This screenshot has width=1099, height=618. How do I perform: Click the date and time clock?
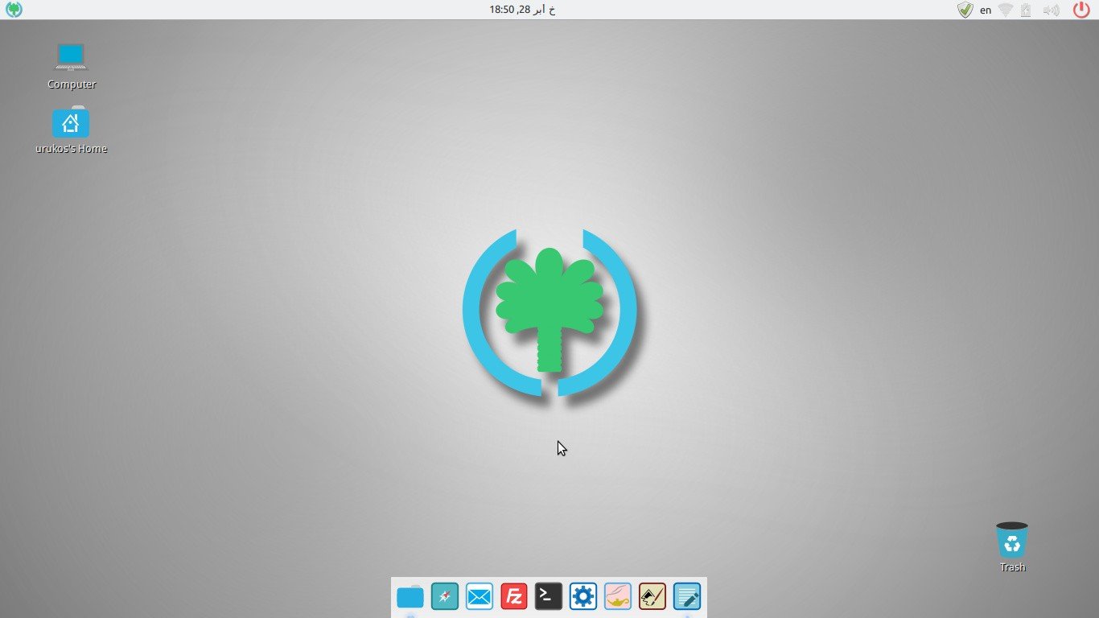click(522, 10)
